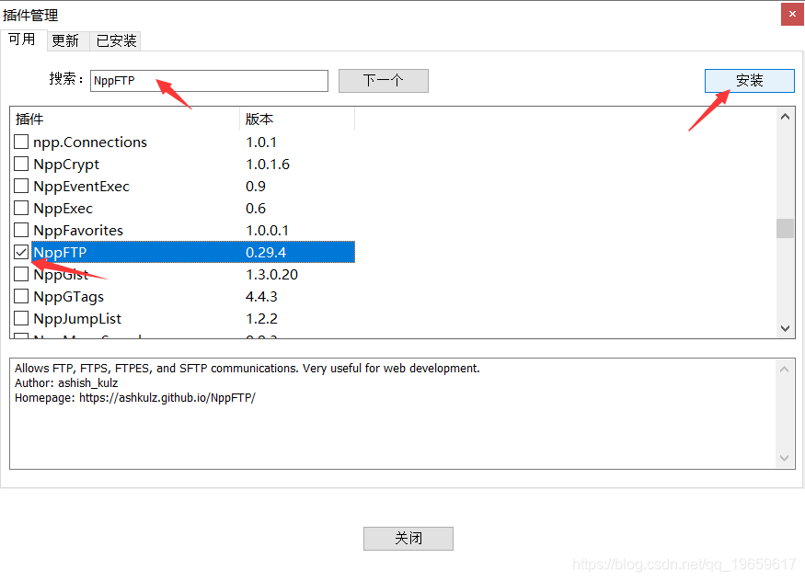This screenshot has width=805, height=581.
Task: Select the highlighted NppFTP plugin name
Action: pyautogui.click(x=60, y=252)
